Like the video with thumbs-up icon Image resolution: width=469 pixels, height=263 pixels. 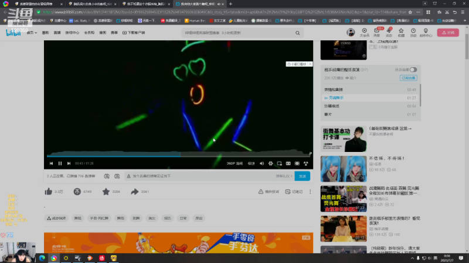tap(49, 192)
